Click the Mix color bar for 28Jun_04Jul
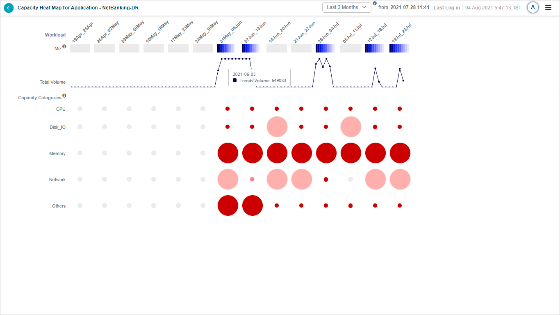 [326, 48]
